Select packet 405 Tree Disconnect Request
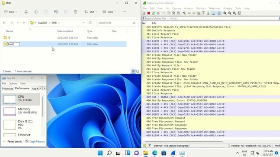The height and width of the screenshot is (157, 280). [211, 118]
